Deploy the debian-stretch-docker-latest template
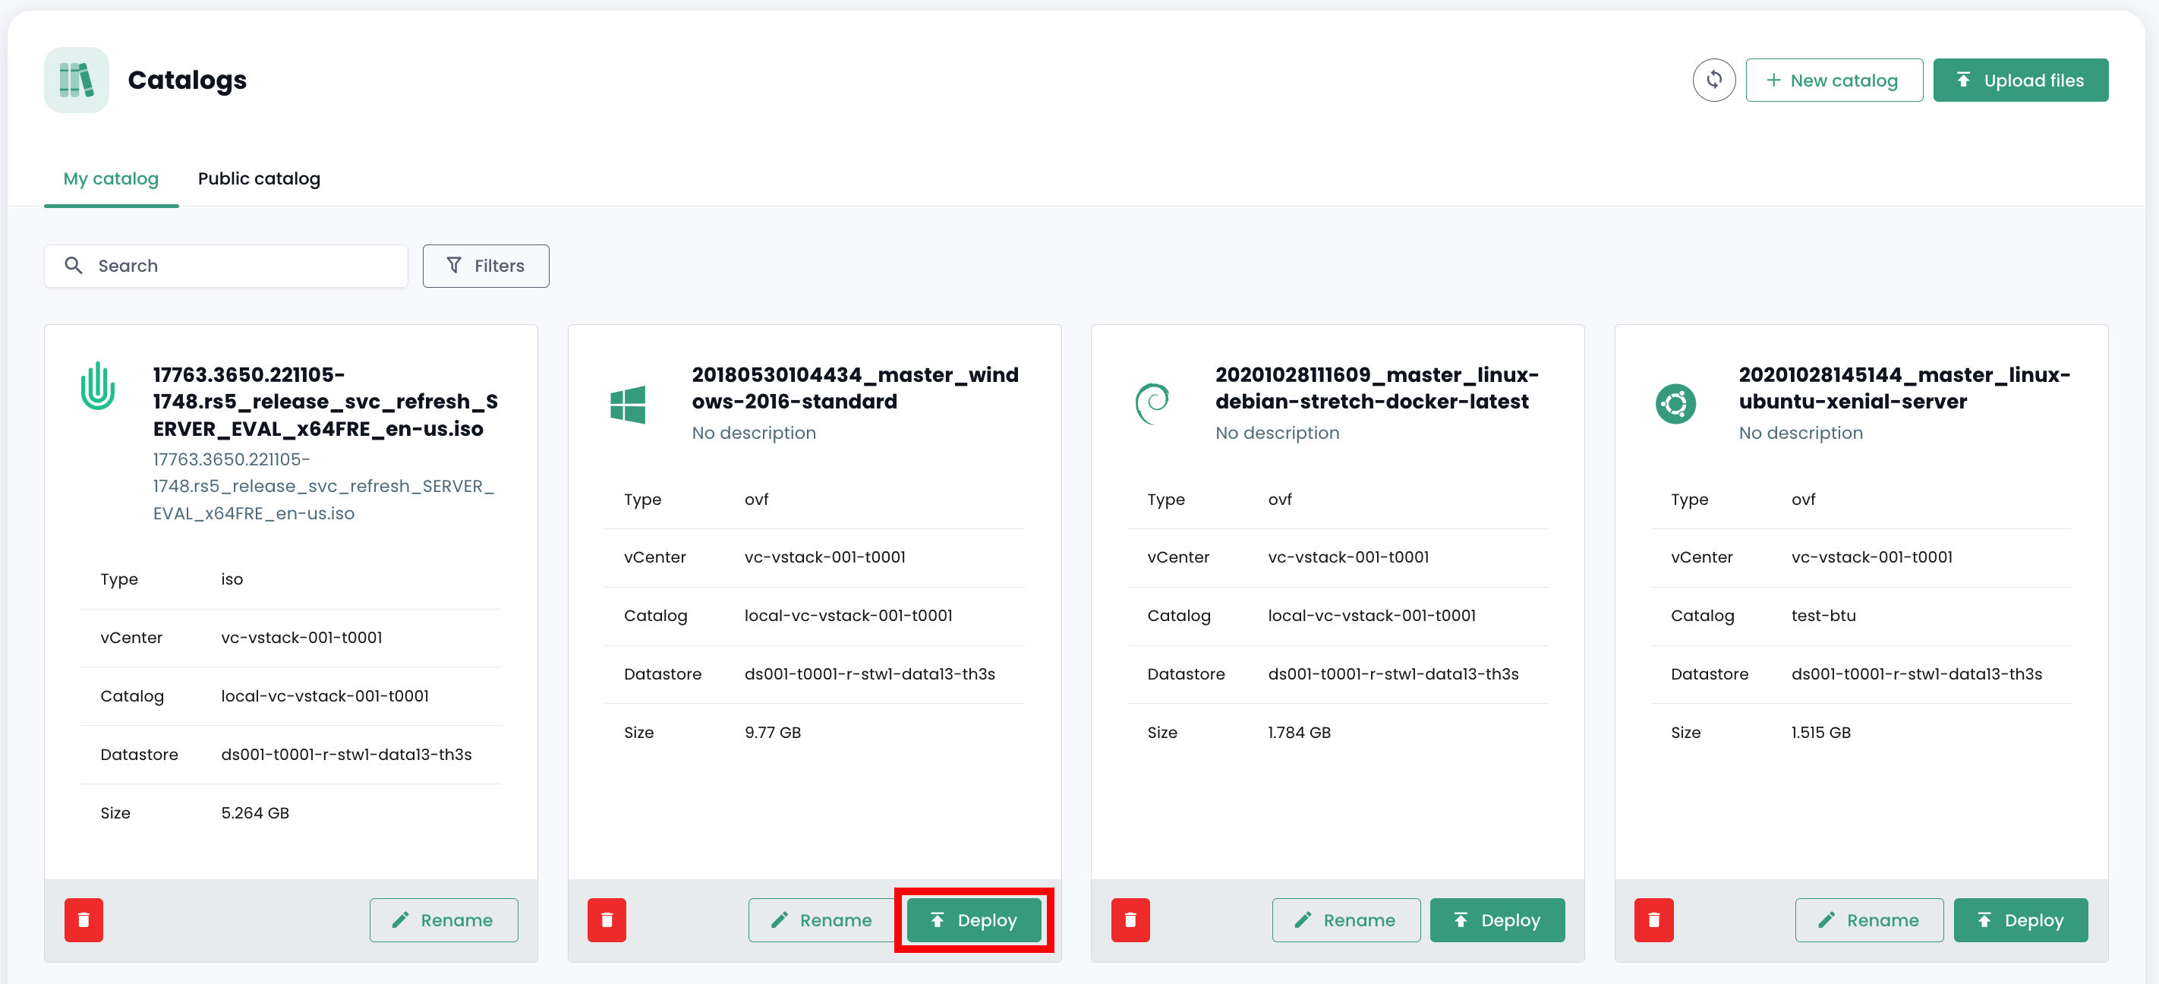The image size is (2159, 984). (1496, 919)
